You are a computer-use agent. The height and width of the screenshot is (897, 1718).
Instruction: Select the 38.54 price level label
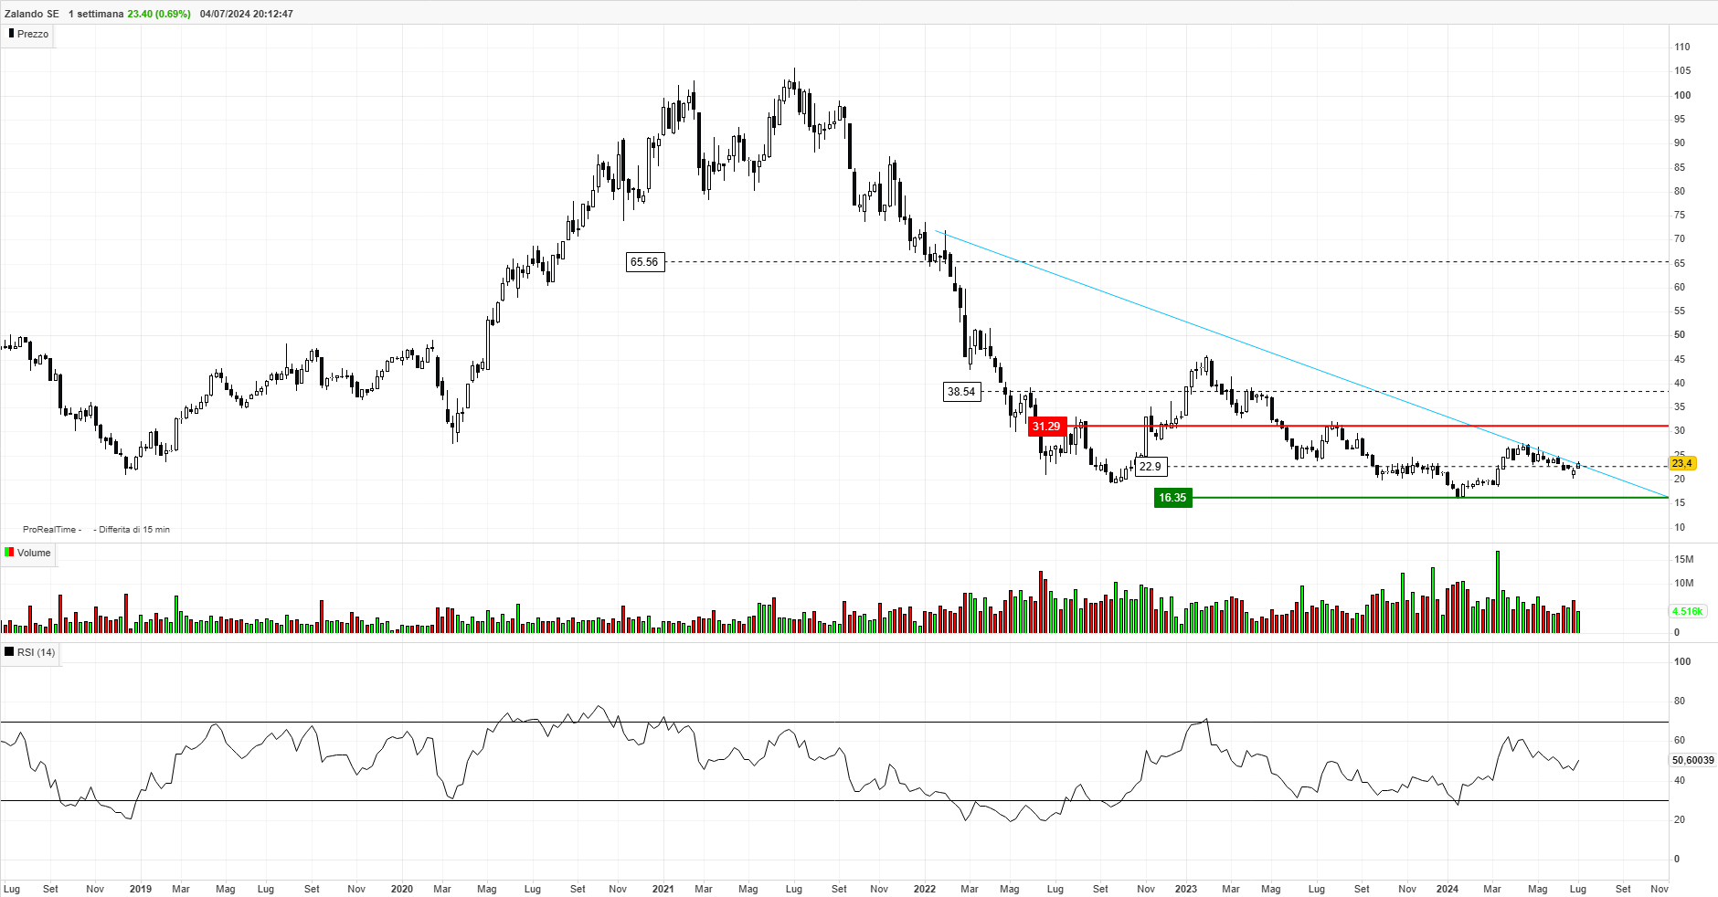[x=961, y=392]
